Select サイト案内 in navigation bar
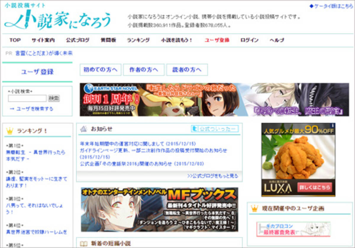This screenshot has width=355, height=248. click(43, 40)
